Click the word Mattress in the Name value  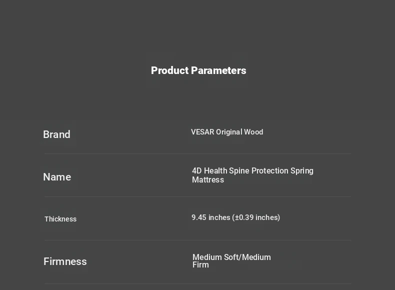tap(208, 180)
